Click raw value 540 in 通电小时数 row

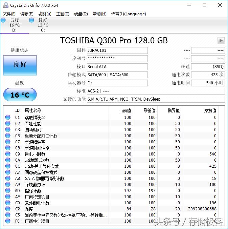[x=213, y=154]
